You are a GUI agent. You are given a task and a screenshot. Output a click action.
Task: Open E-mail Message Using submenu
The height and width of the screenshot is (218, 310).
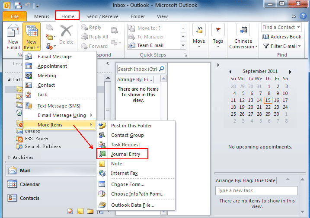point(60,115)
